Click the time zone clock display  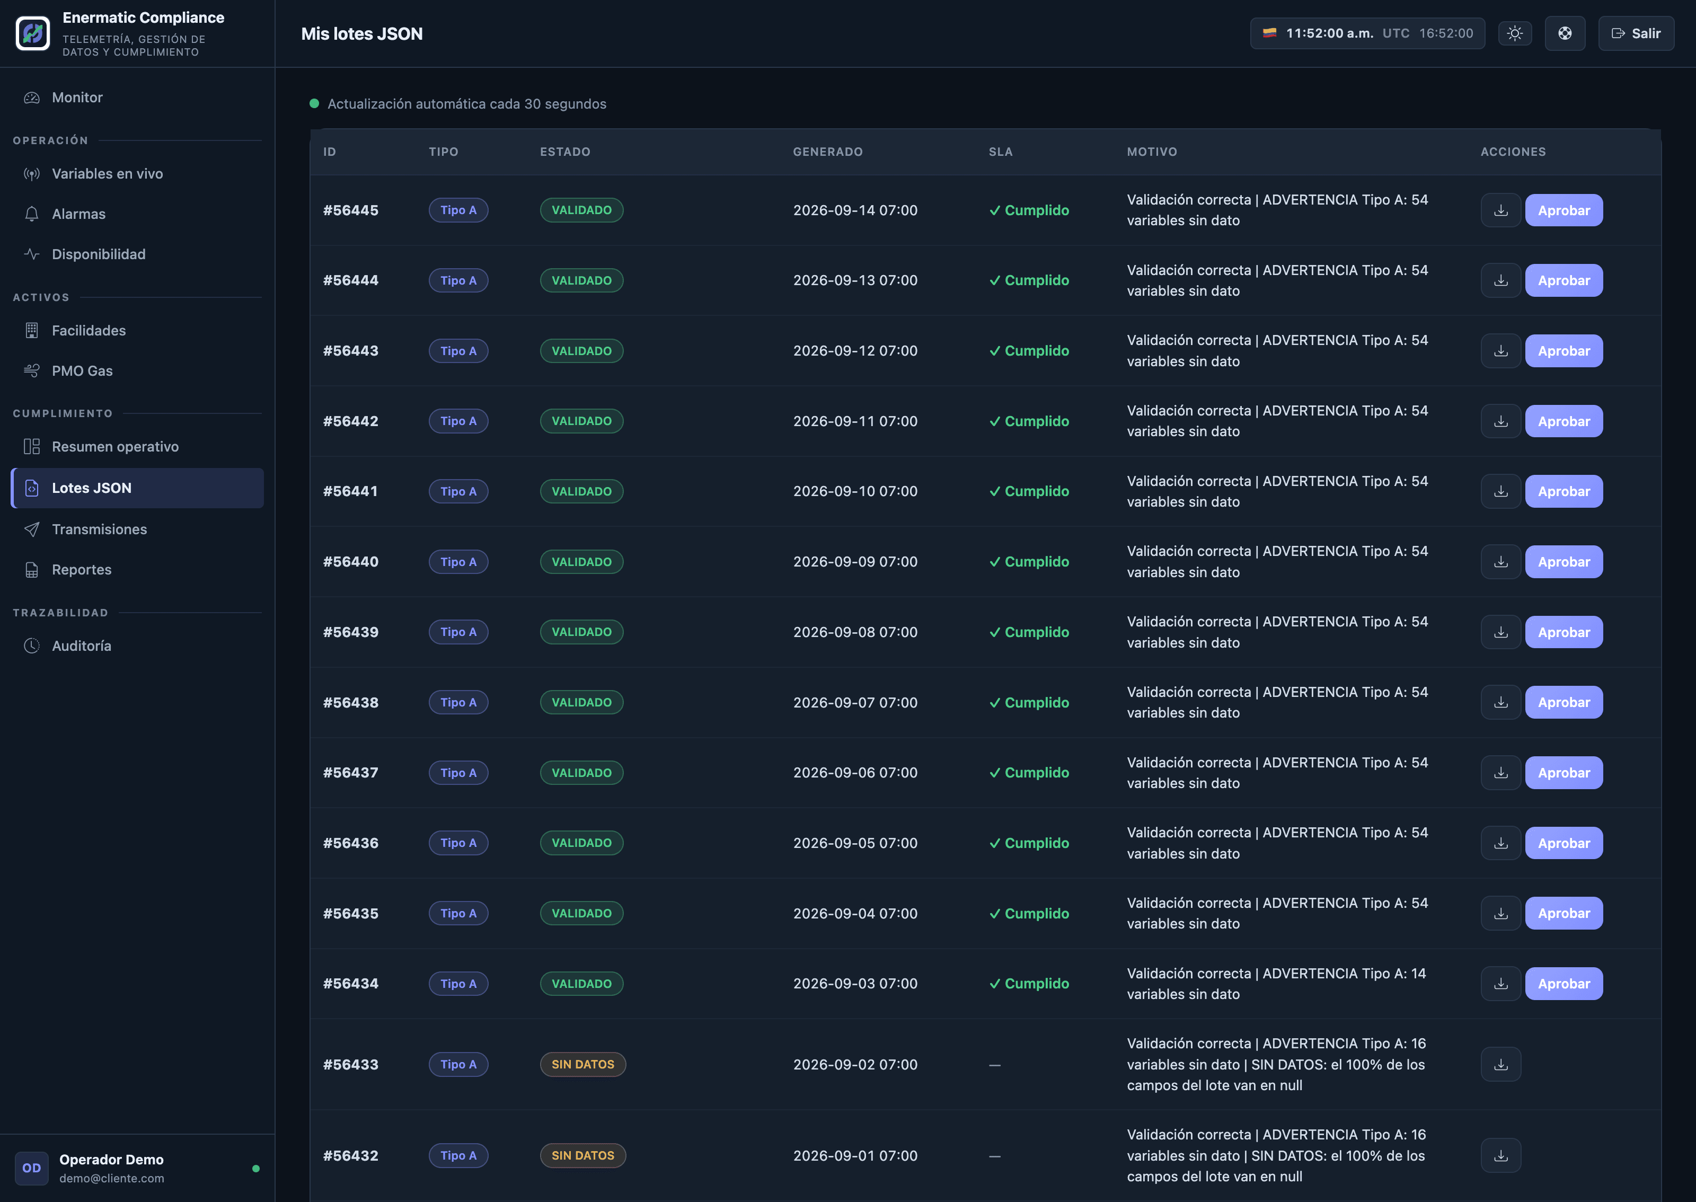[x=1367, y=33]
